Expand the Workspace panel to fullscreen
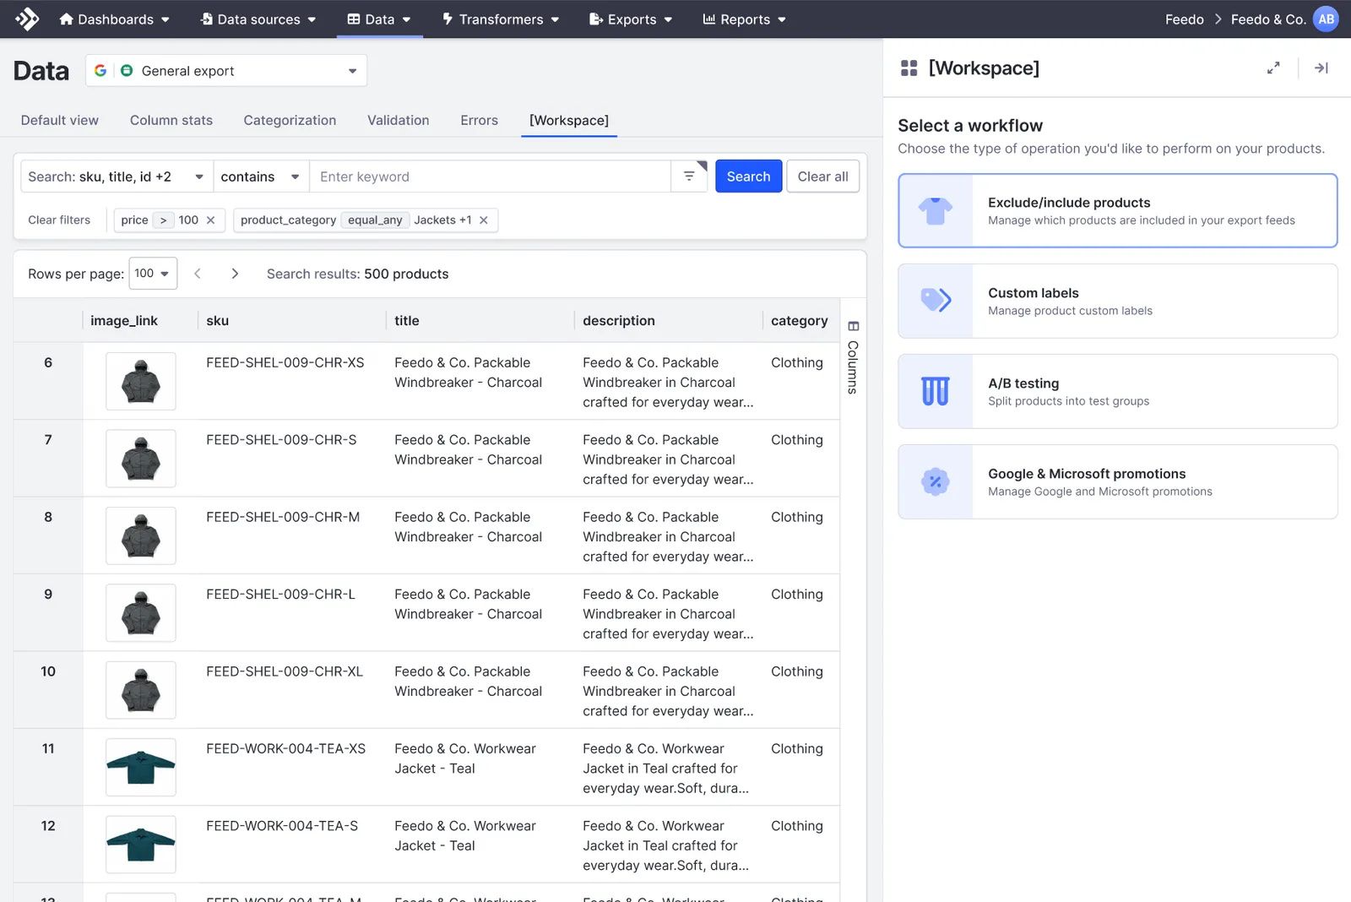 [x=1273, y=68]
